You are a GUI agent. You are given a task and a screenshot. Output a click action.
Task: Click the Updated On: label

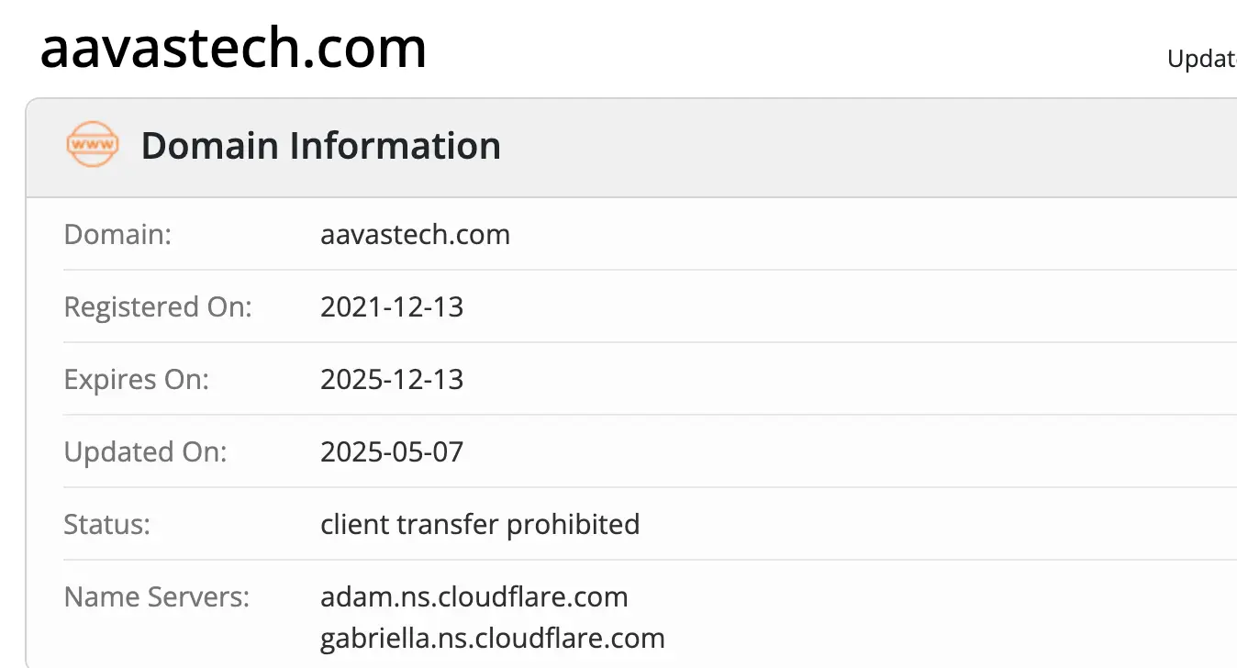(x=145, y=451)
